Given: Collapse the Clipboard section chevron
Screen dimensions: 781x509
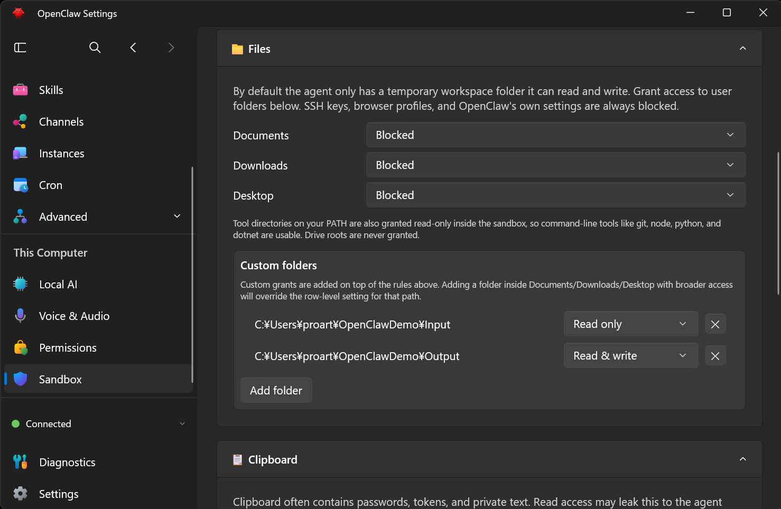Looking at the screenshot, I should click(x=742, y=459).
